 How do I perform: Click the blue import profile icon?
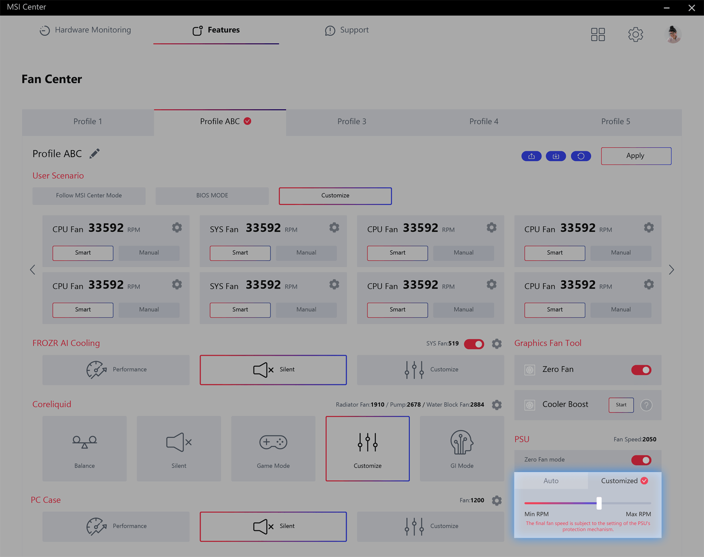(x=556, y=156)
